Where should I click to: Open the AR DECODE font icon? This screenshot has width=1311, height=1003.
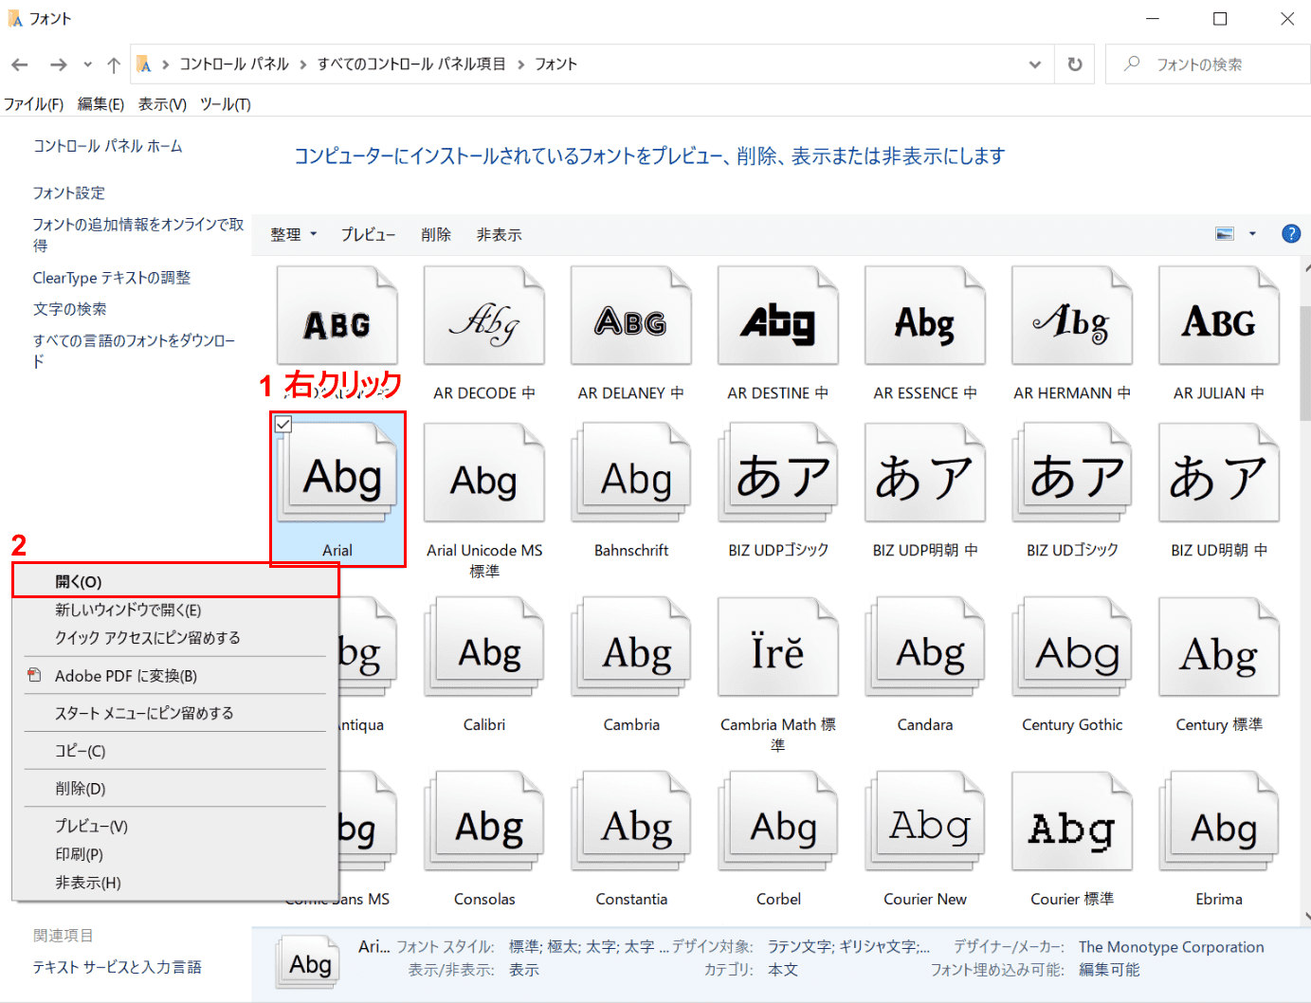pyautogui.click(x=484, y=316)
